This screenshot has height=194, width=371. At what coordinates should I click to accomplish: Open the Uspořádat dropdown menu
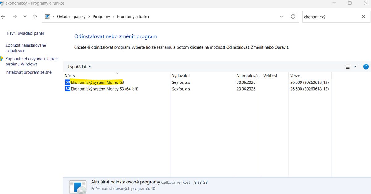pos(79,67)
